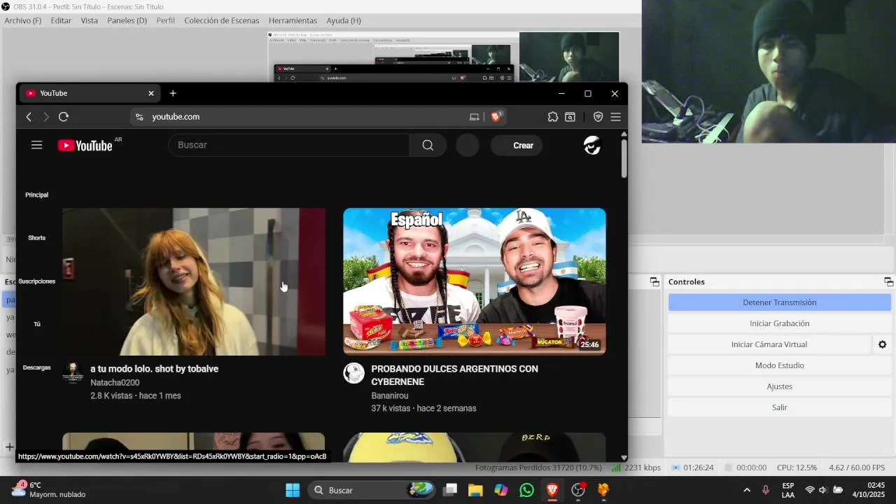Click the Natacha0200 channel avatar
The image size is (896, 504).
73,373
